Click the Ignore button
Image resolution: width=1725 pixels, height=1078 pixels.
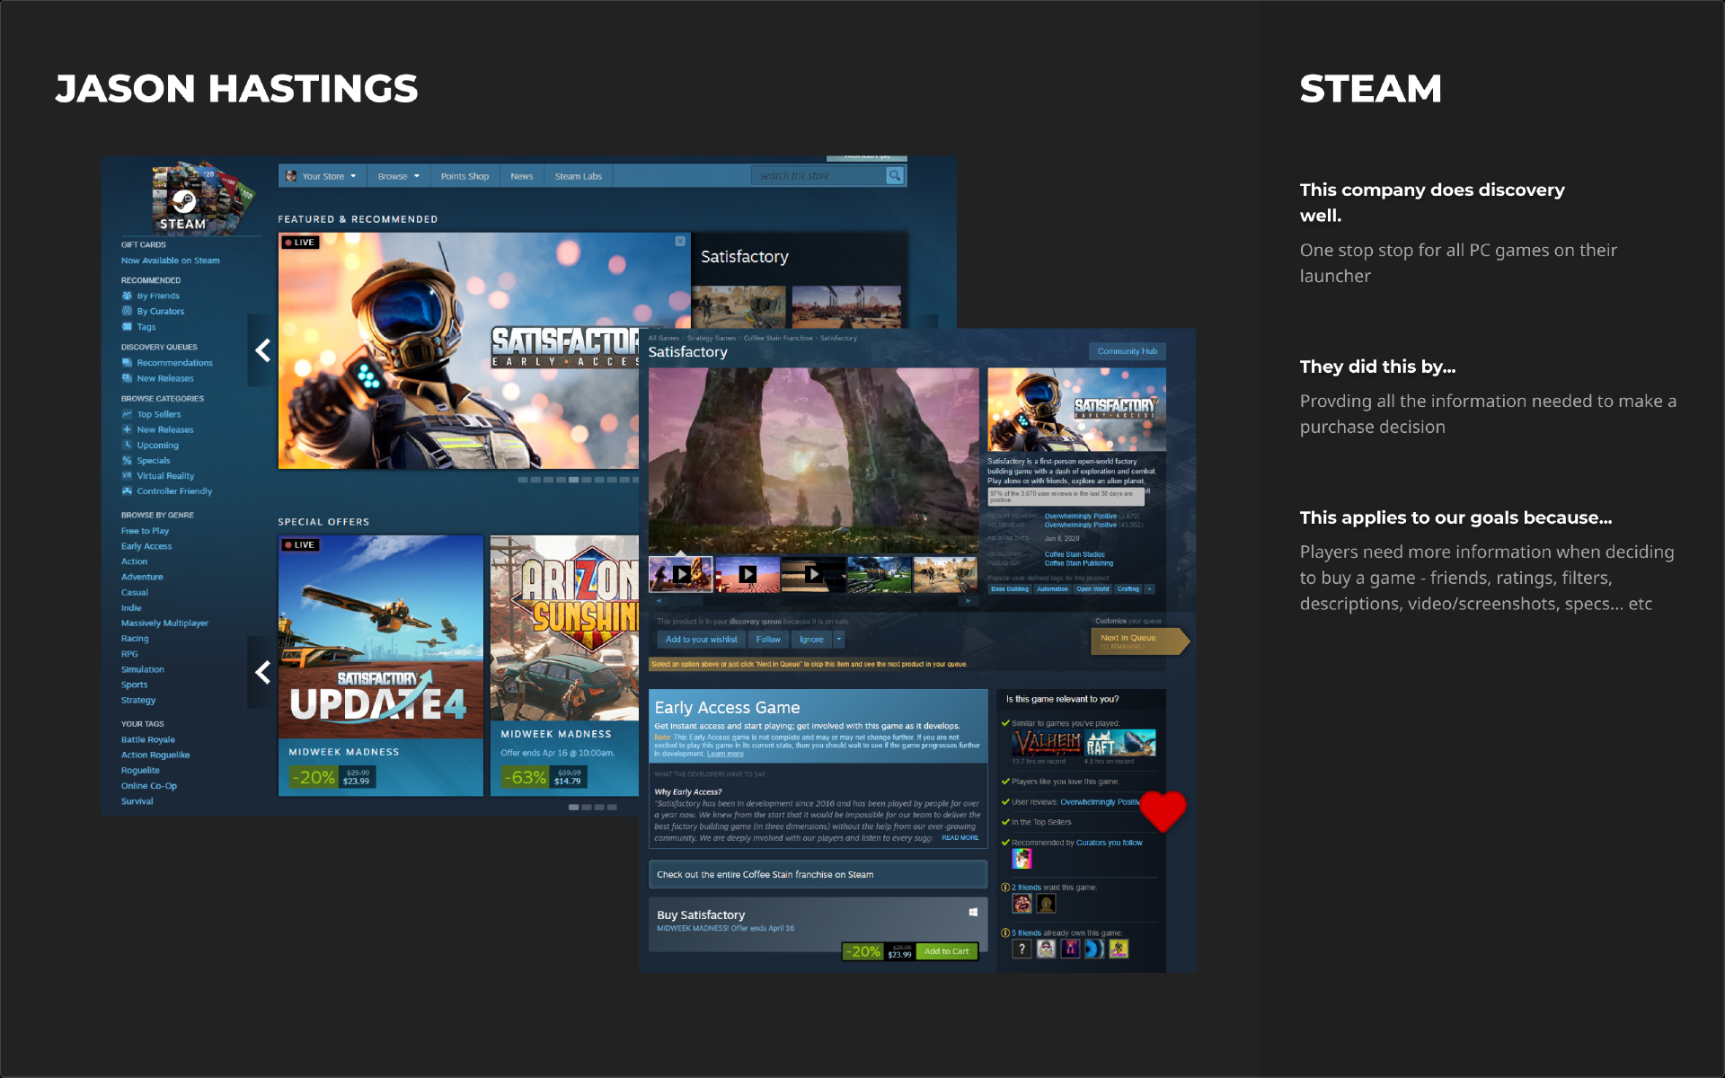point(811,640)
